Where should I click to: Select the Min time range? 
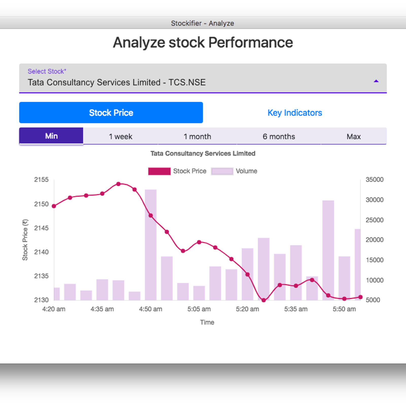(51, 136)
